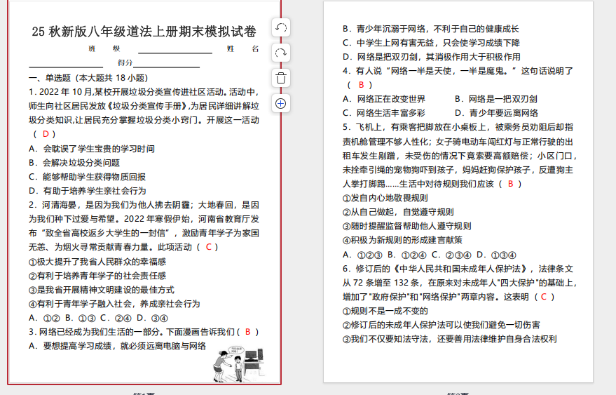Viewport: 616px width, 395px height.
Task: Click the blue plus icon to insert page
Action: (280, 103)
